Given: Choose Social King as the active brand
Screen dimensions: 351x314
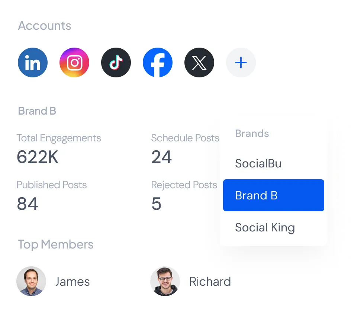Looking at the screenshot, I should (x=265, y=227).
